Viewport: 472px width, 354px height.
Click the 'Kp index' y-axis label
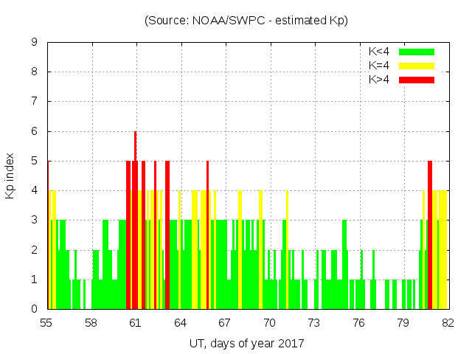click(10, 176)
